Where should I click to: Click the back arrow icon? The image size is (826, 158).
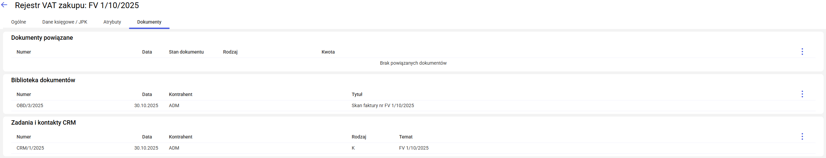coord(4,5)
